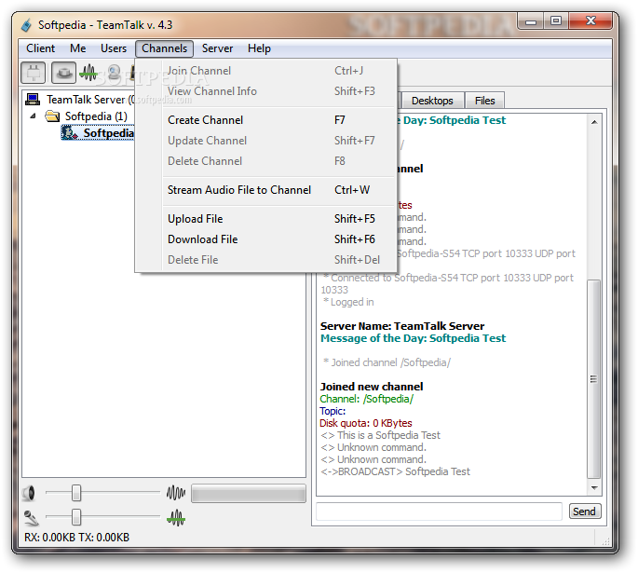Click the black waveform icon beside volume slider
This screenshot has width=638, height=573.
click(x=176, y=493)
